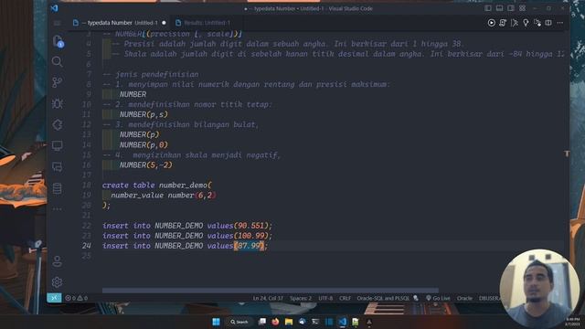
Task: Change indentation via Spaces: 2
Action: point(301,298)
